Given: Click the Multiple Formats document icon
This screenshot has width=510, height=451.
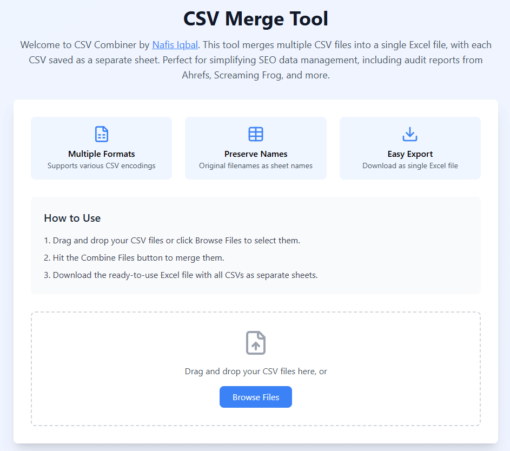Looking at the screenshot, I should (102, 134).
